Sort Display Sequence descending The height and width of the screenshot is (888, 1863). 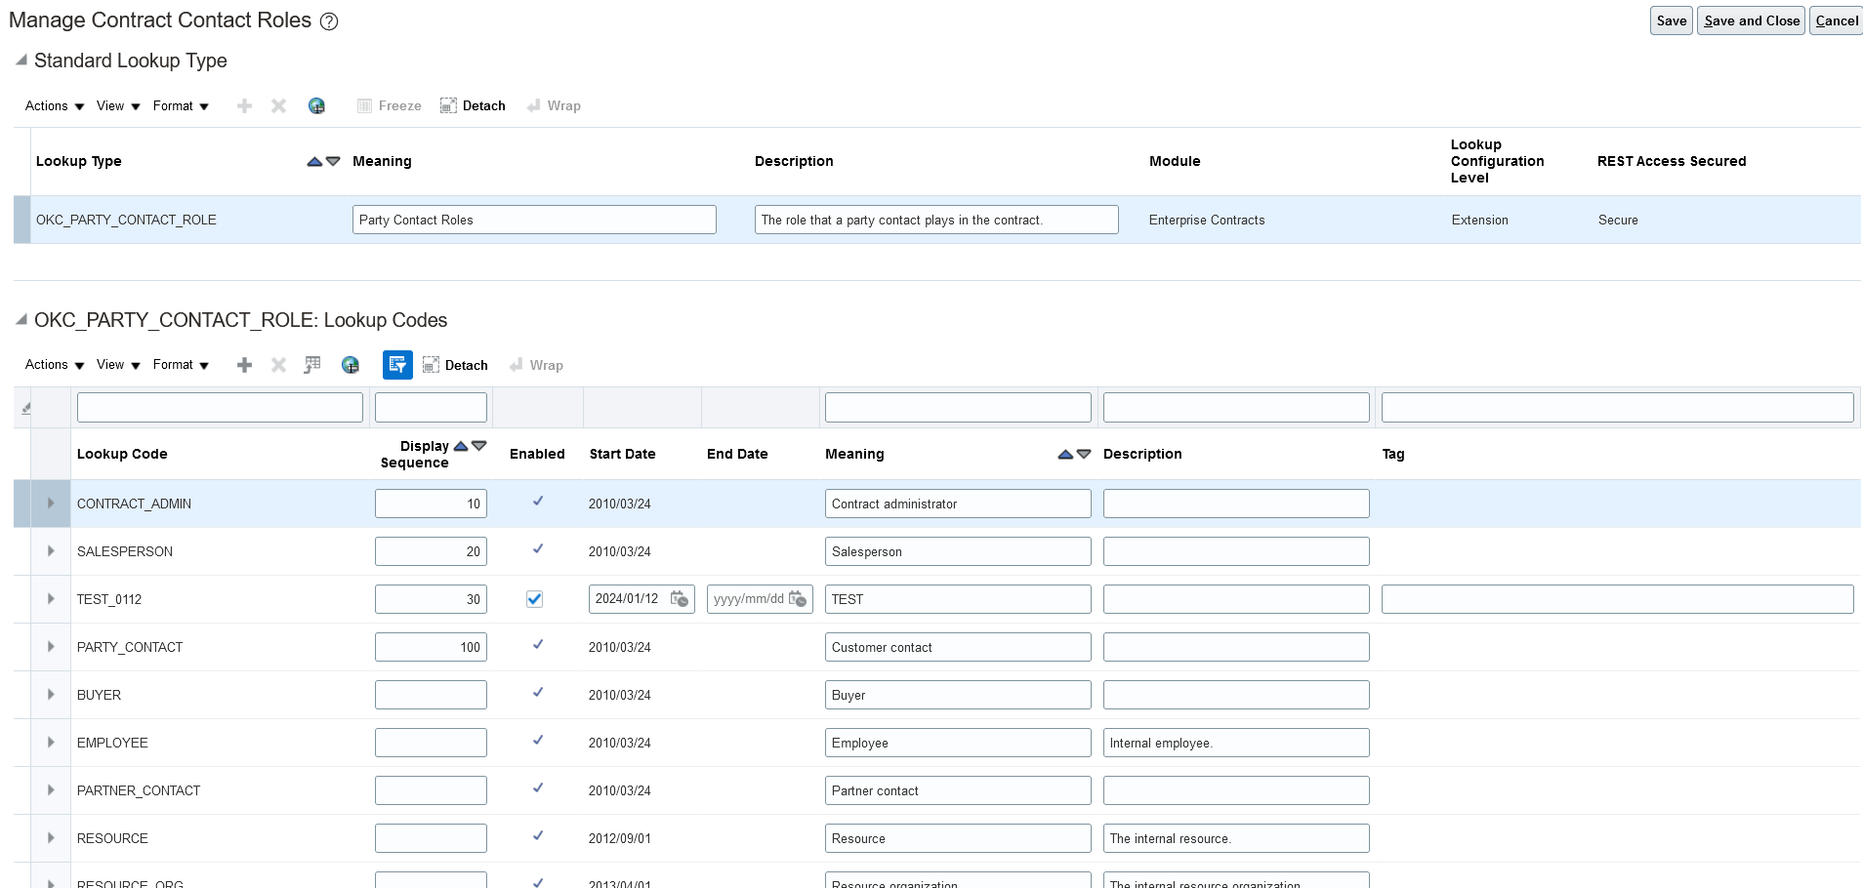(x=479, y=446)
